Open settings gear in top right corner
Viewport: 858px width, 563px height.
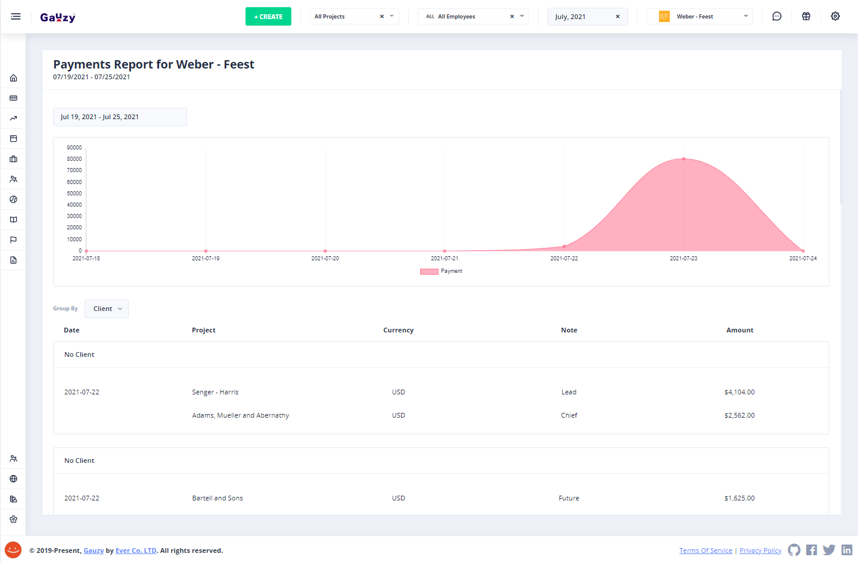[x=835, y=17]
